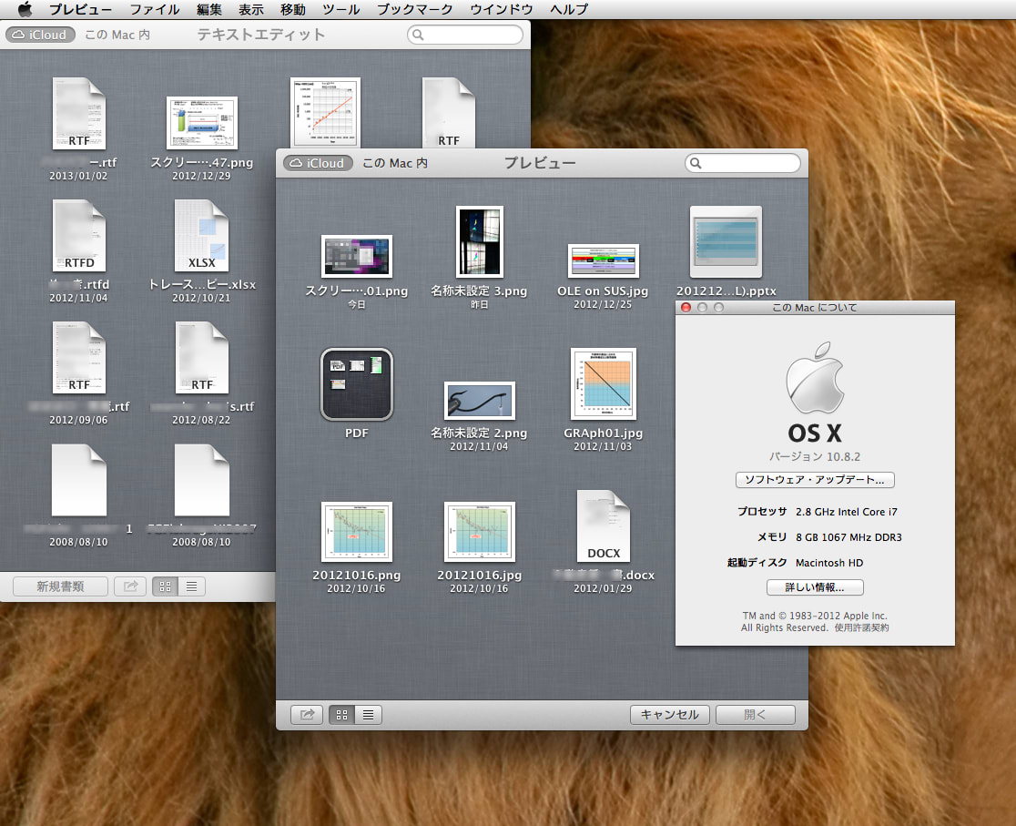Switch to この Mac 内 in テキストエディット window
Viewport: 1016px width, 826px height.
click(x=117, y=35)
